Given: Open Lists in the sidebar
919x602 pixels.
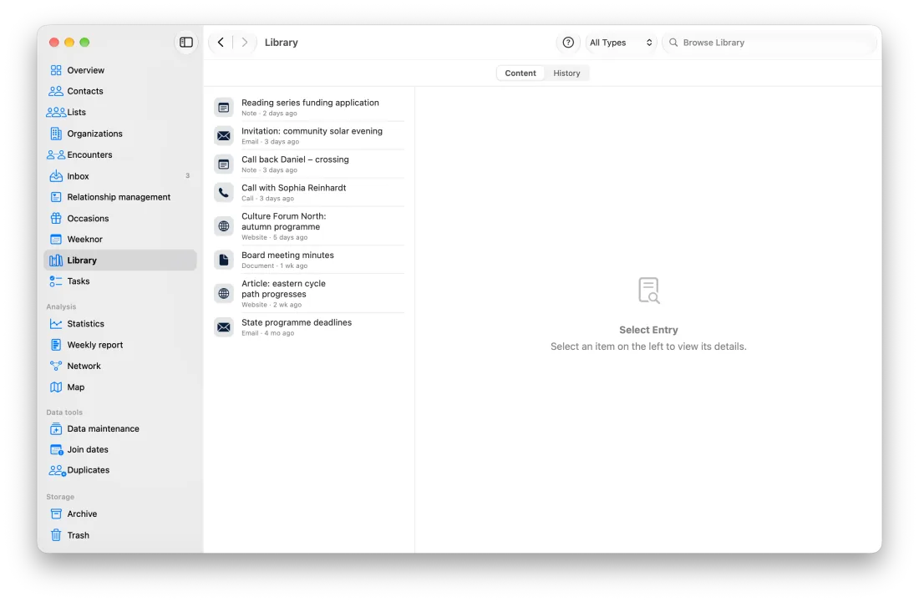Looking at the screenshot, I should (x=120, y=113).
